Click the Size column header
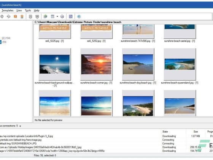Screen dimensions: 213x160 196,131
